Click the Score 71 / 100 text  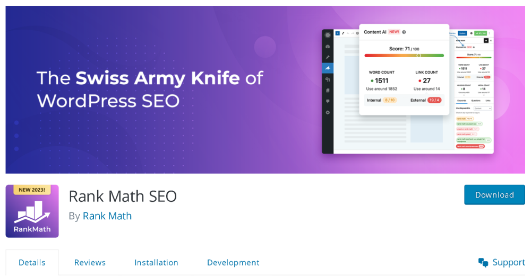click(404, 49)
